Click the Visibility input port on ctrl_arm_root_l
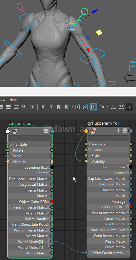The height and width of the screenshot is (260, 136). point(8,162)
